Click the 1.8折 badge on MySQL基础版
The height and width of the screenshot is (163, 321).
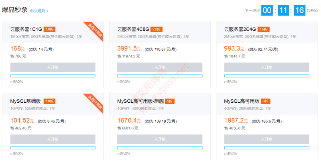pos(49,101)
